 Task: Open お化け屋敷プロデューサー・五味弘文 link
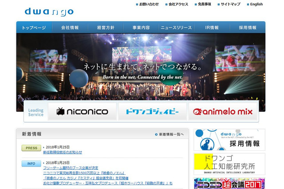[x=108, y=183]
